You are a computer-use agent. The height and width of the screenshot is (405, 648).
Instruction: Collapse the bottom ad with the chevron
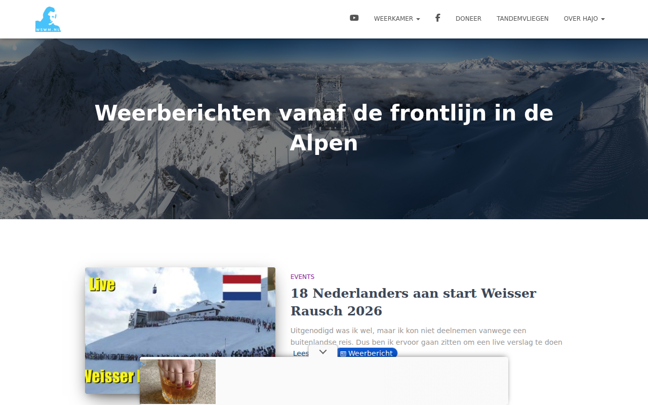323,351
